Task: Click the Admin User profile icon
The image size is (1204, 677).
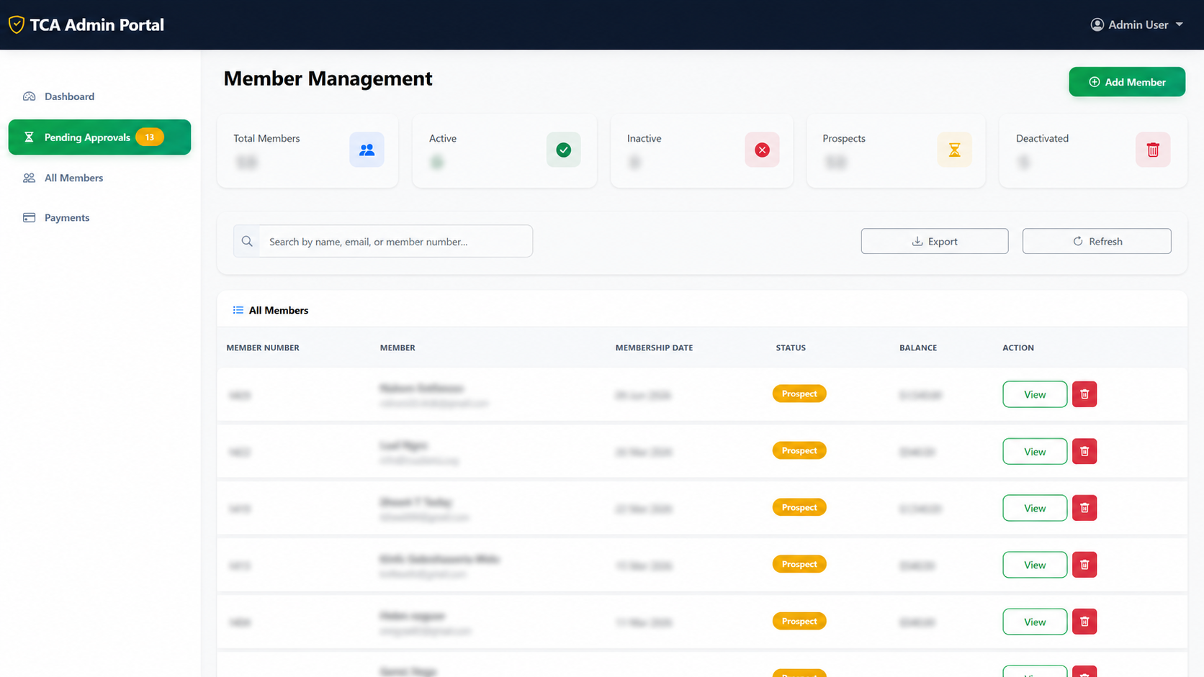Action: coord(1097,24)
